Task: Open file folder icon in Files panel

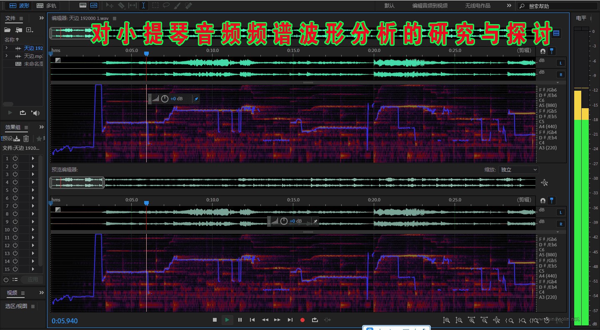Action: pyautogui.click(x=7, y=30)
